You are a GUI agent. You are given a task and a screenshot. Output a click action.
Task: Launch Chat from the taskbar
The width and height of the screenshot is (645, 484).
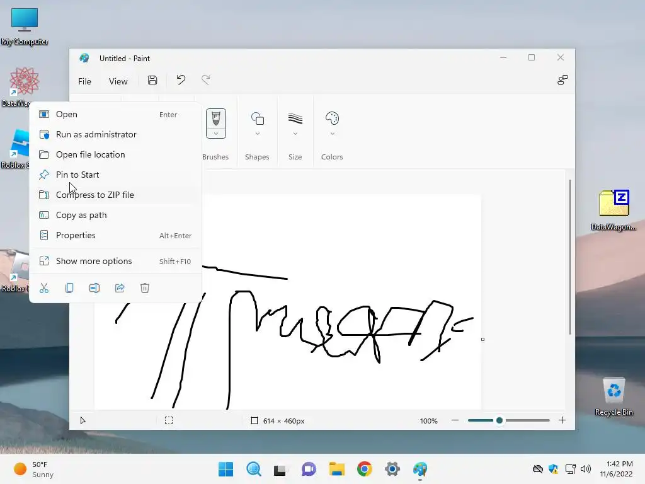pyautogui.click(x=309, y=469)
